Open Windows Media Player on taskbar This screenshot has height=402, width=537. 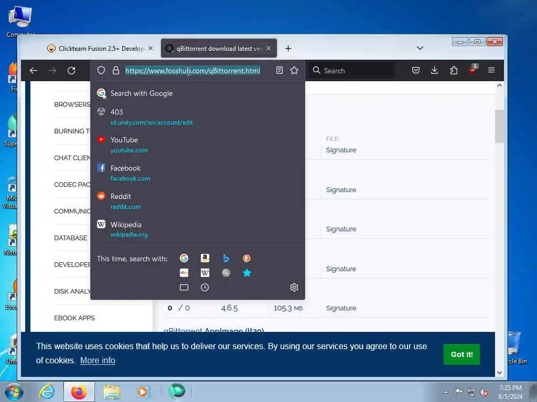tap(143, 392)
